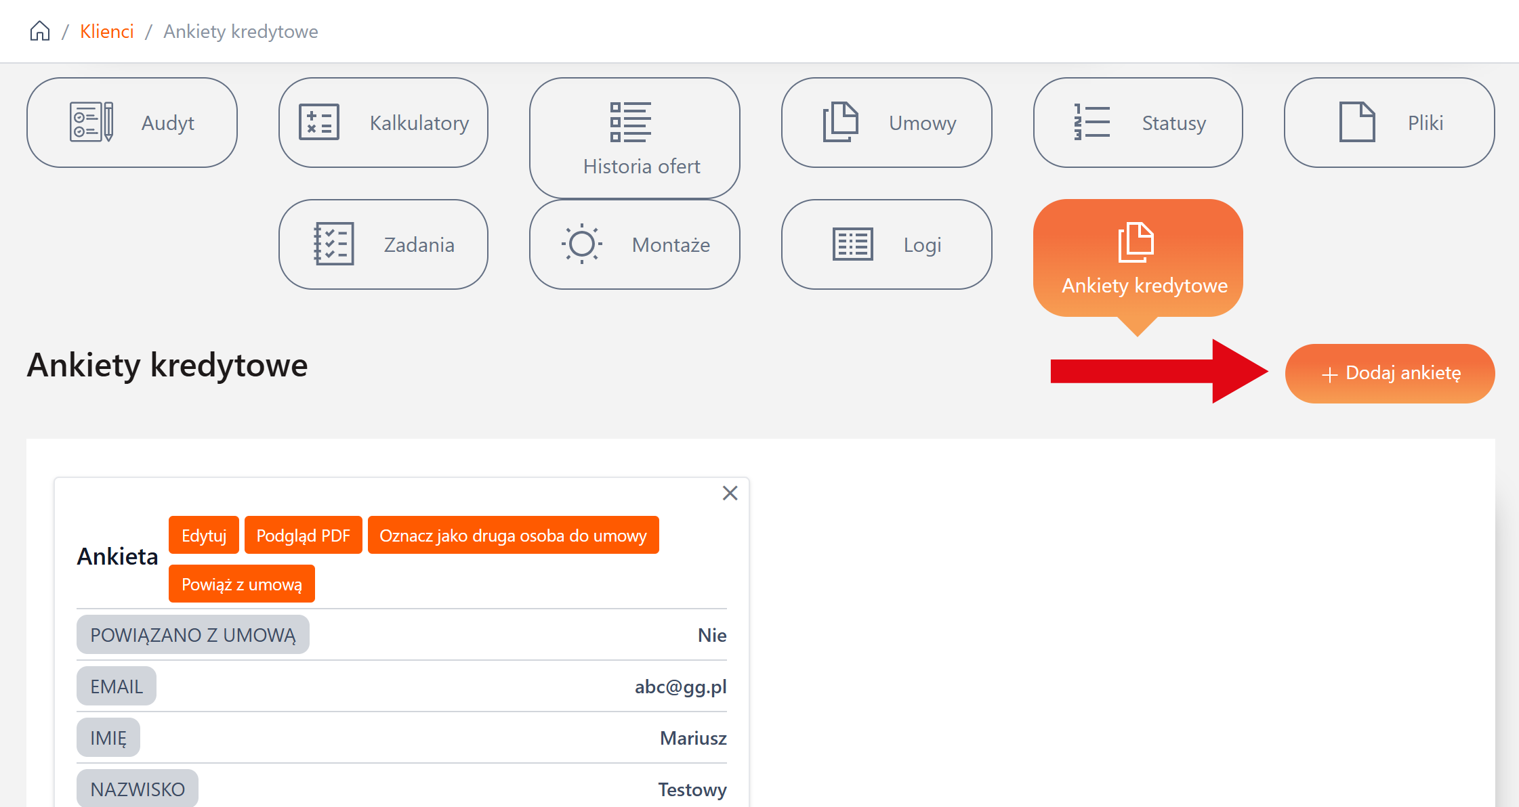
Task: Click the Logi table icon
Action: coord(852,244)
